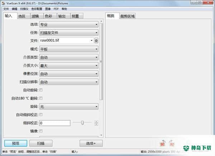
Task: Select the 概貌 preview tab
Action: click(112, 16)
